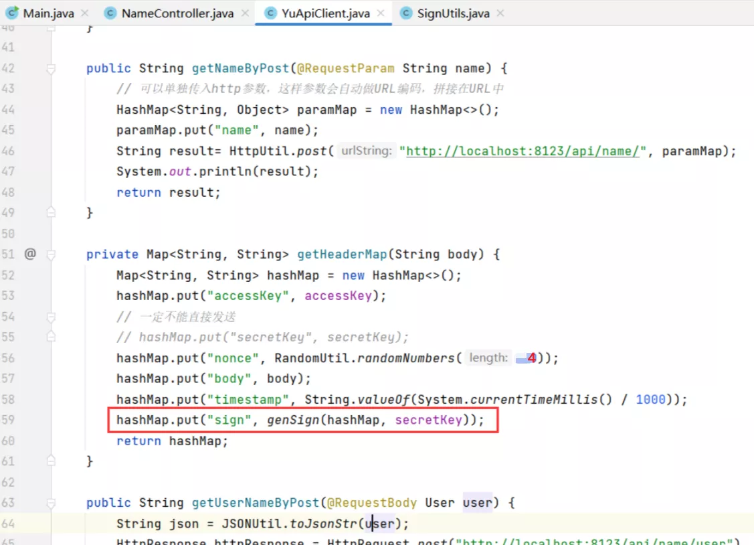Open the localhost:8123/api/name/ URL link
The height and width of the screenshot is (545, 754).
tap(523, 151)
